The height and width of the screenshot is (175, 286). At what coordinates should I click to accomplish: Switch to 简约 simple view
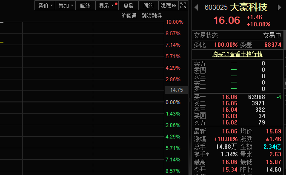(148, 6)
